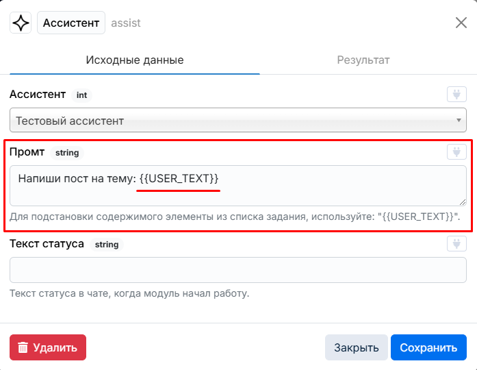Click the red Удалить button

(48, 347)
